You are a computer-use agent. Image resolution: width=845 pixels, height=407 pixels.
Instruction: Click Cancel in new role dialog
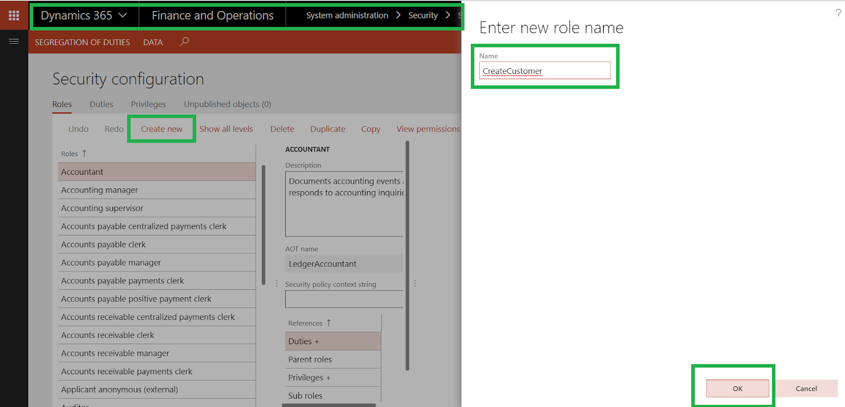click(x=806, y=389)
